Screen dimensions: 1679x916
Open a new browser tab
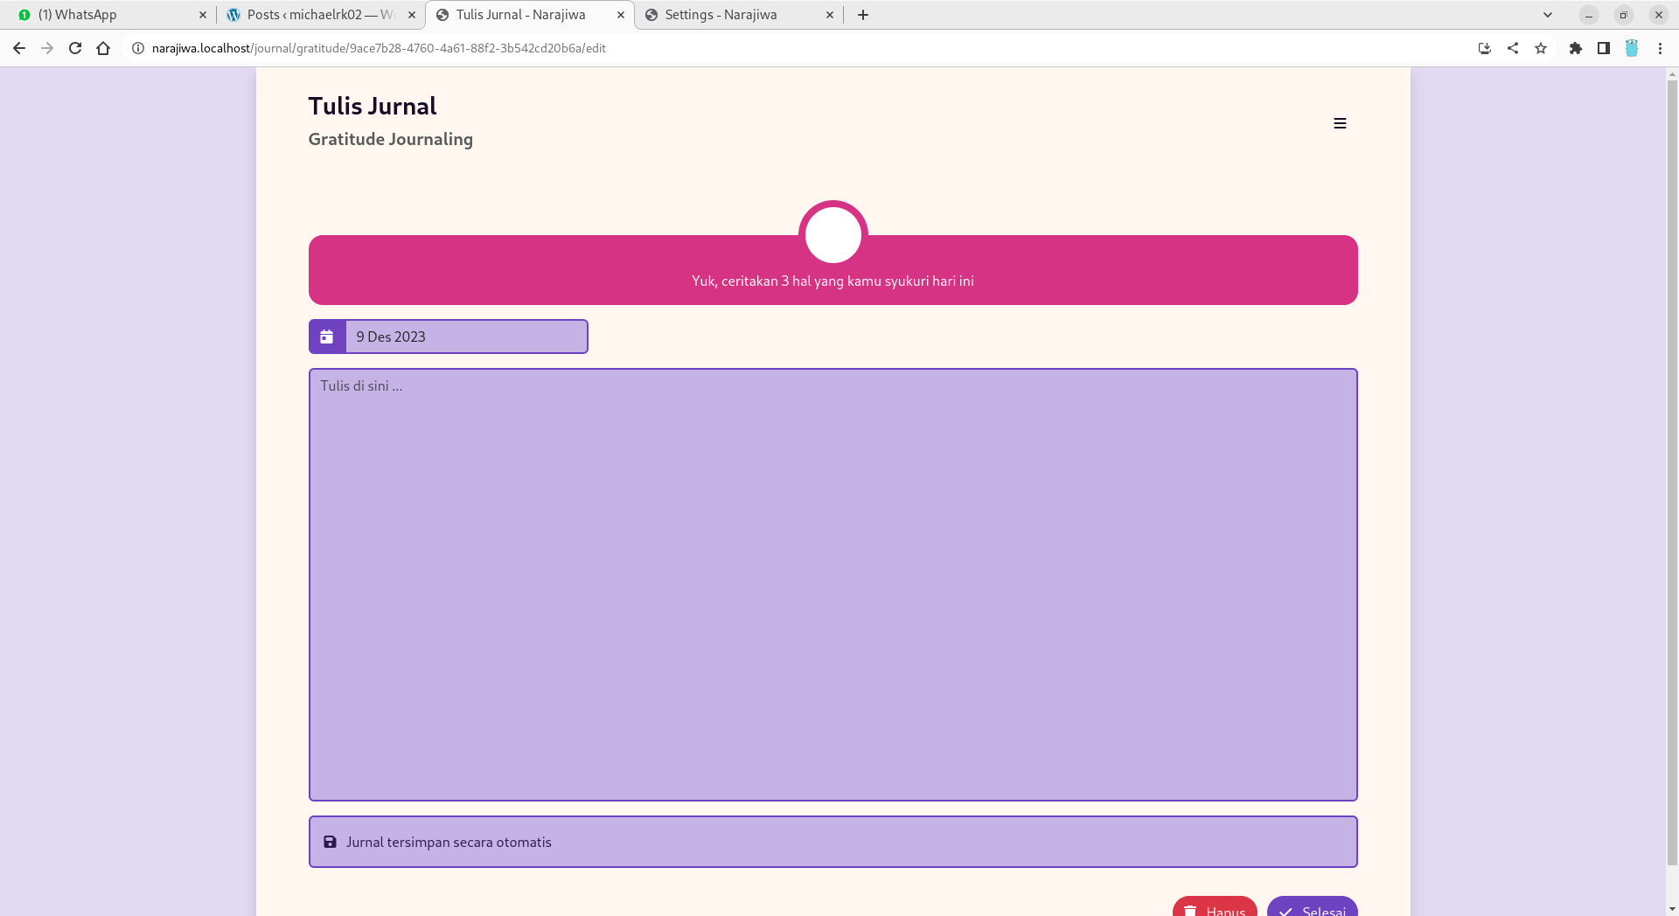pyautogui.click(x=862, y=15)
